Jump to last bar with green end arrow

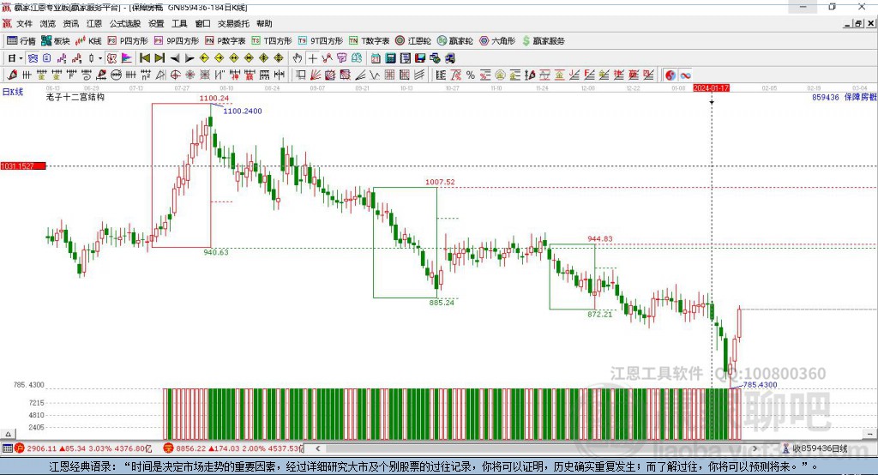[x=159, y=58]
